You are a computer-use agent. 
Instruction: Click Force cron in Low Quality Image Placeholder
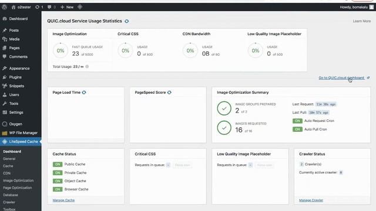point(264,165)
